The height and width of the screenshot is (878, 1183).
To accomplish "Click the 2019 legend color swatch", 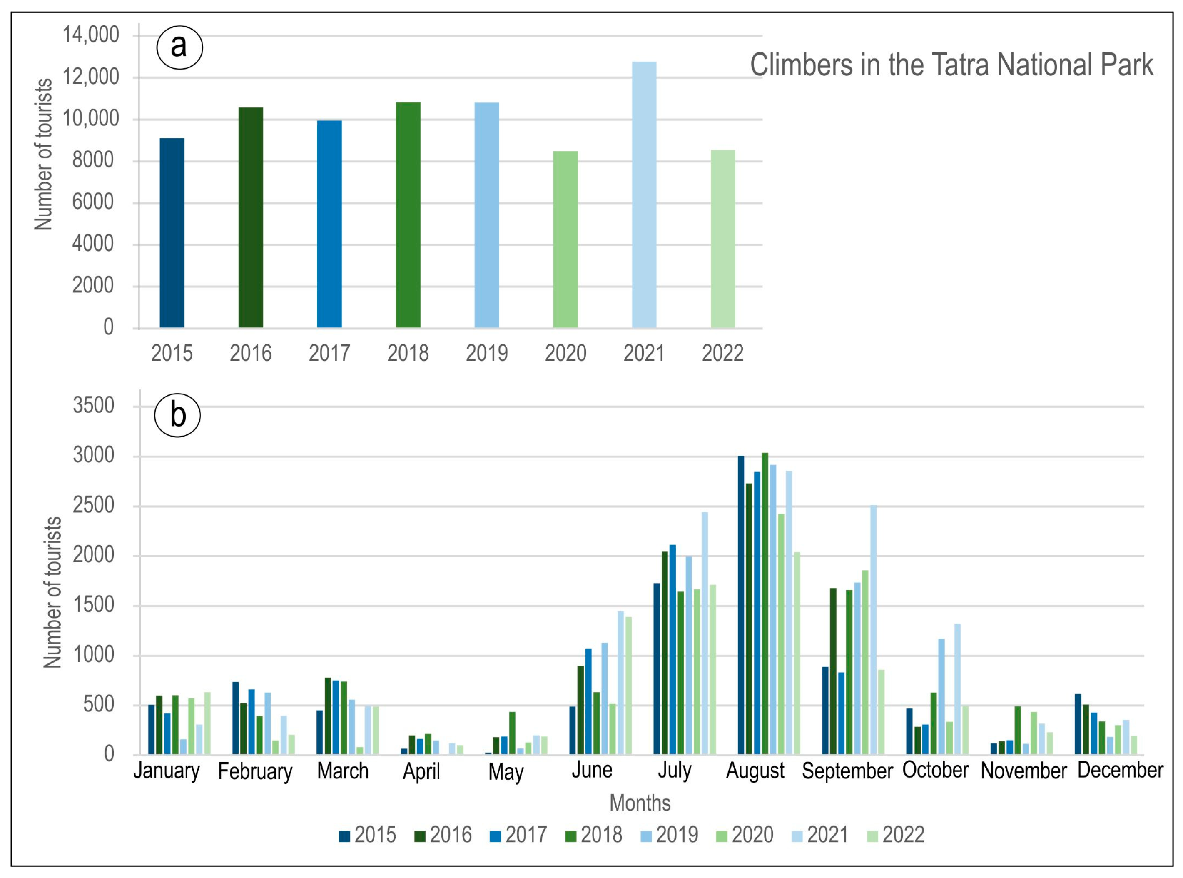I will coord(646,836).
